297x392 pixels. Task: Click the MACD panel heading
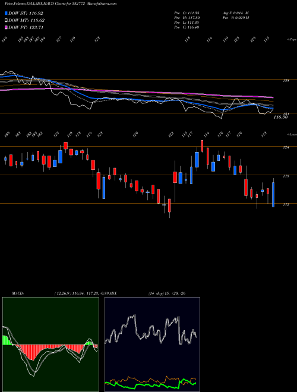(17, 293)
